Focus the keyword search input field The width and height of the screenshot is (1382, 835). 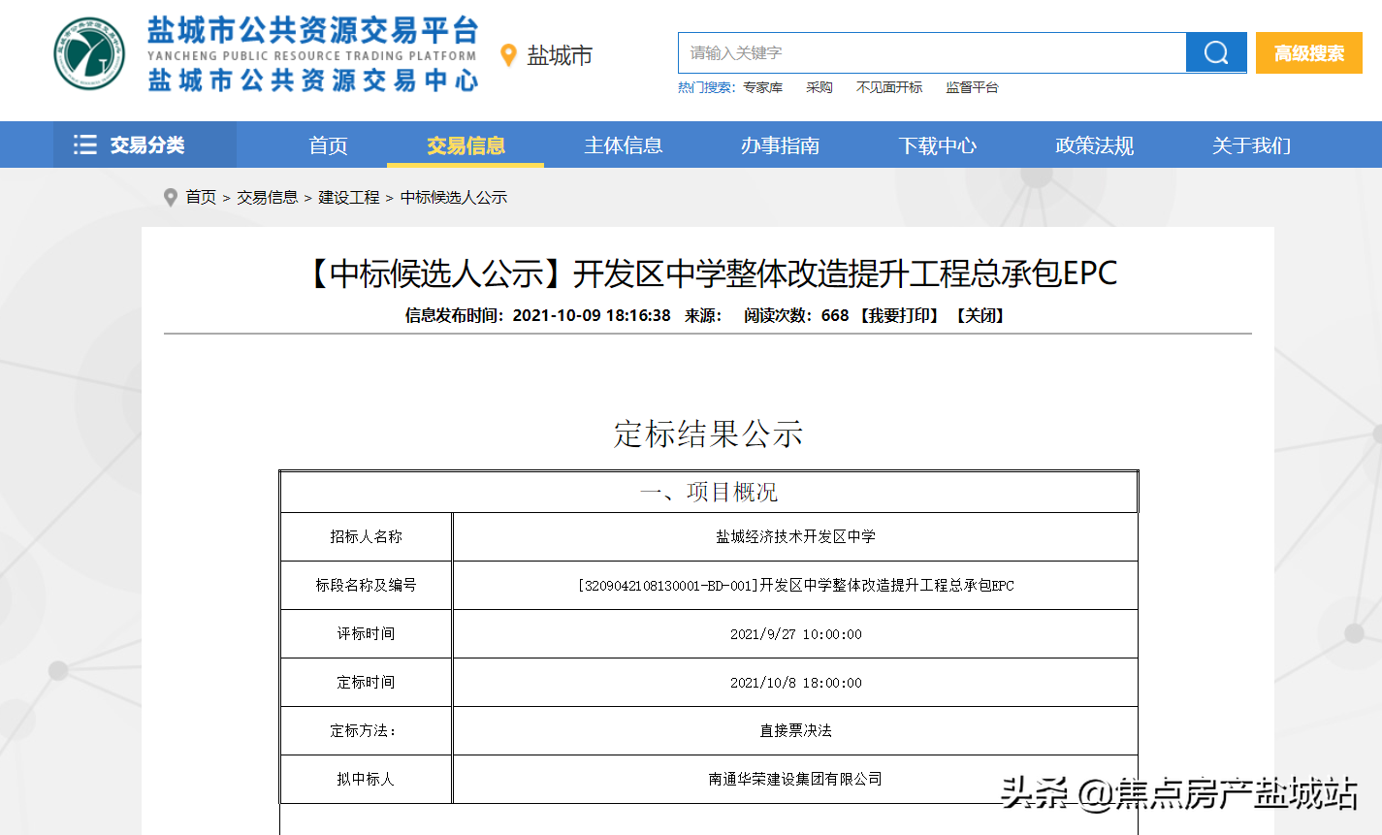click(931, 53)
